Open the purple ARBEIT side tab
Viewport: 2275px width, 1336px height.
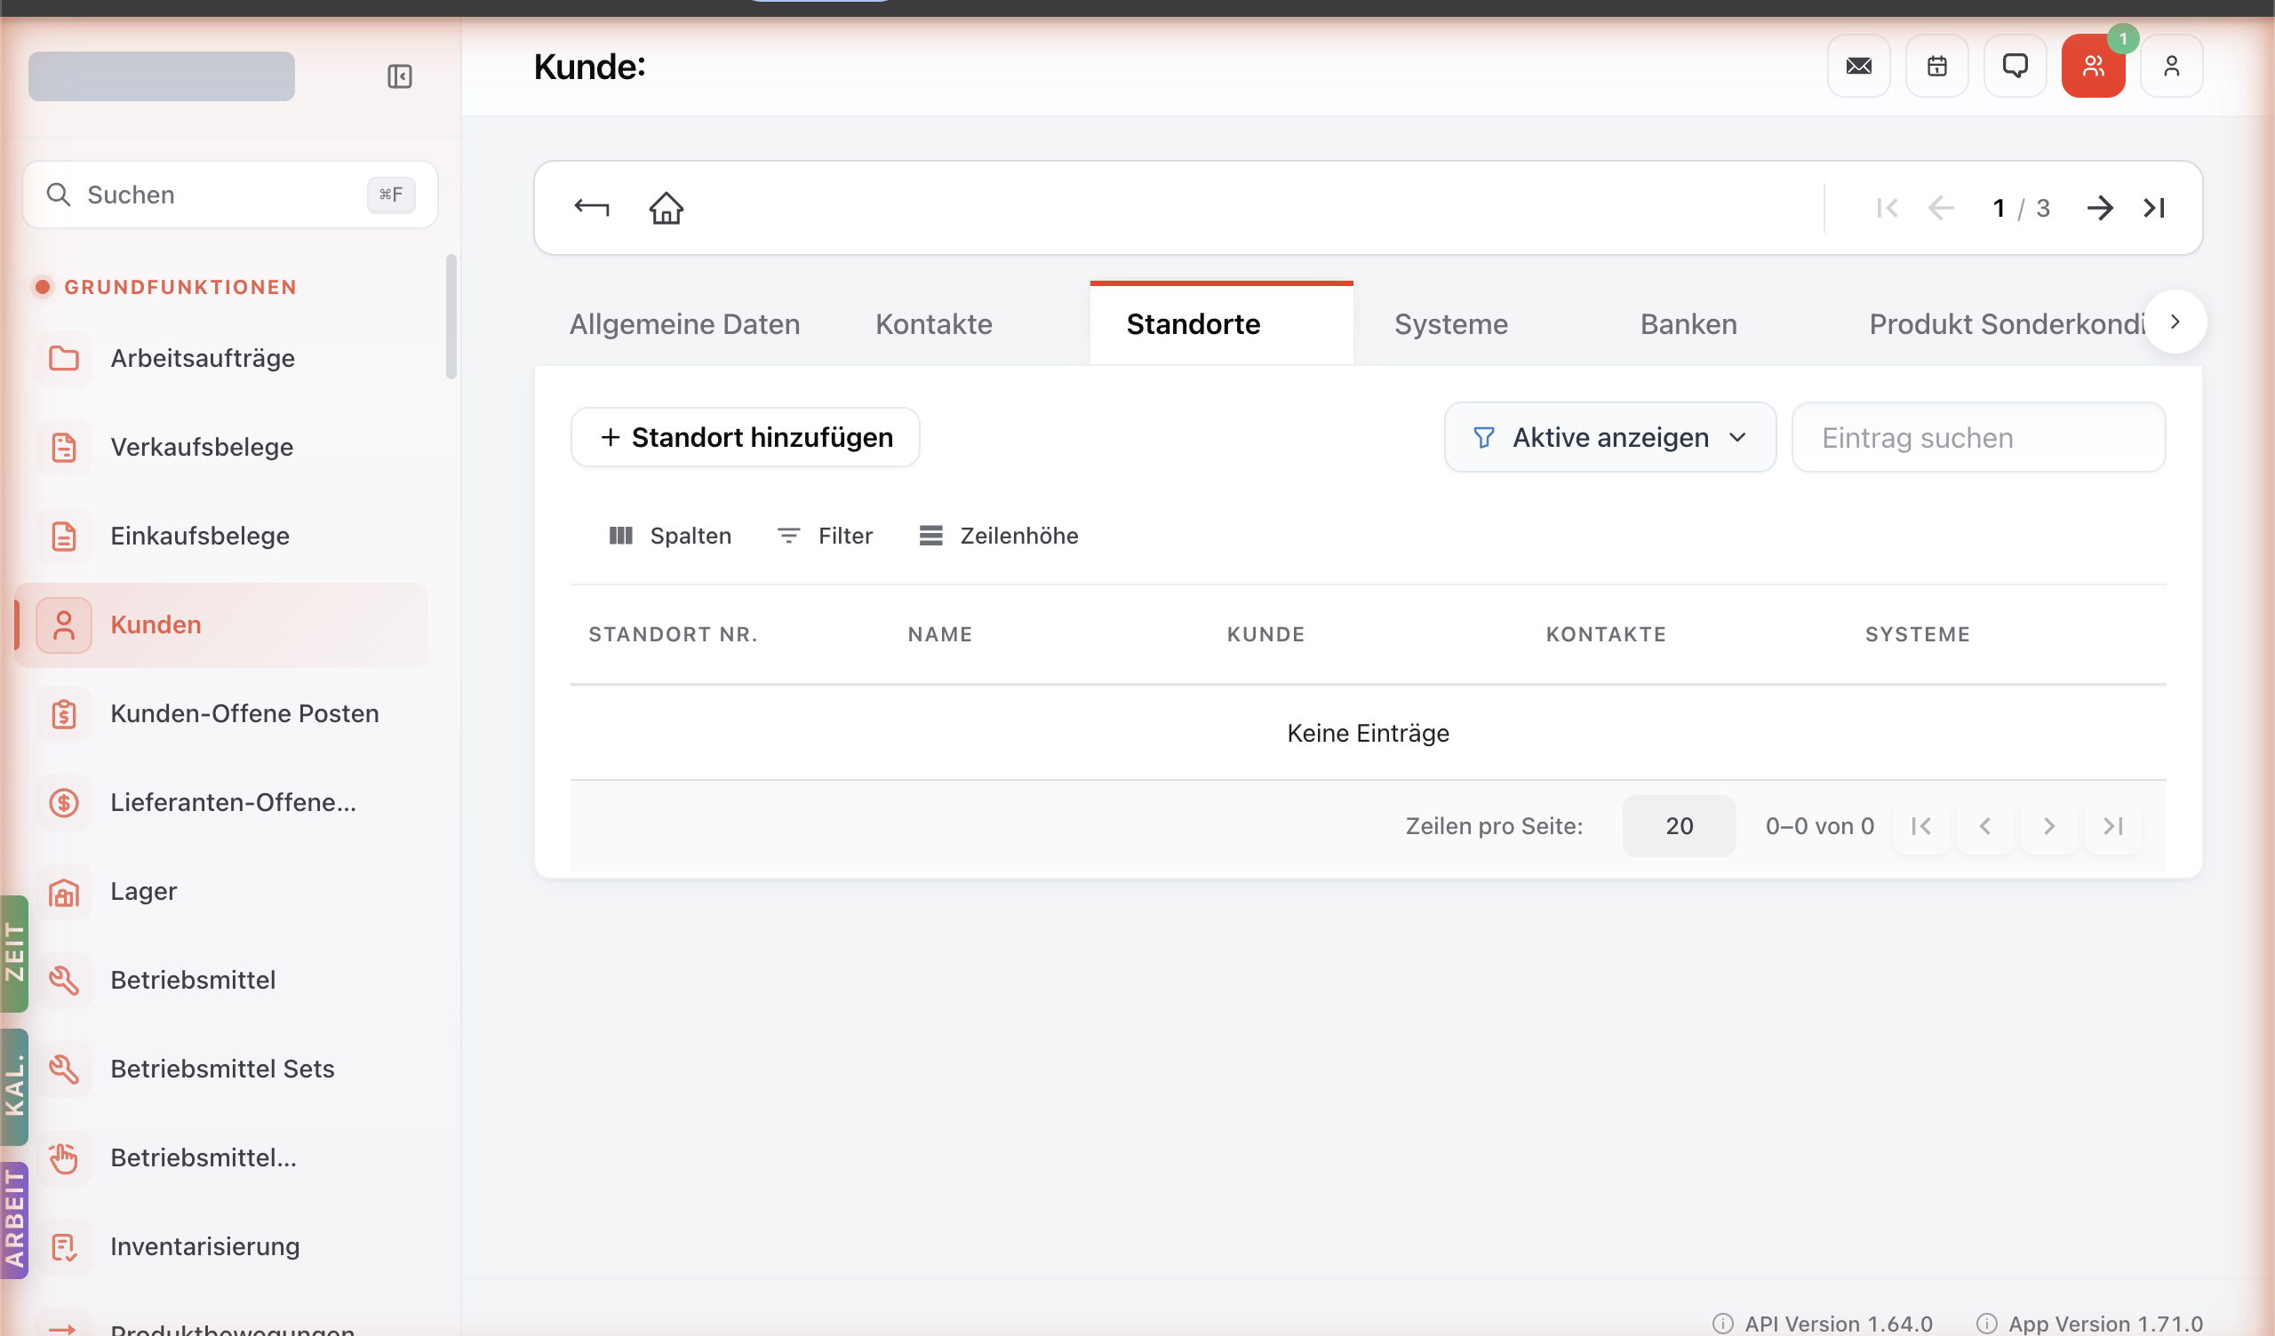[x=13, y=1220]
